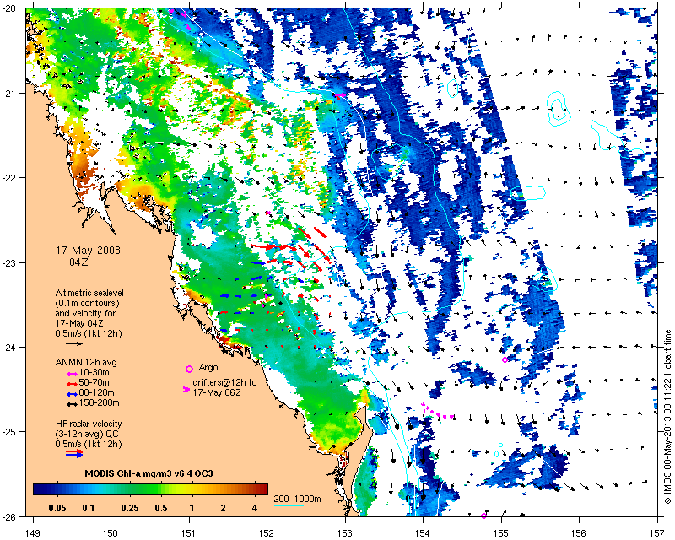Screen dimensions: 675x540
Task: Click the magenta 10-30m depth arrow
Action: coord(72,373)
